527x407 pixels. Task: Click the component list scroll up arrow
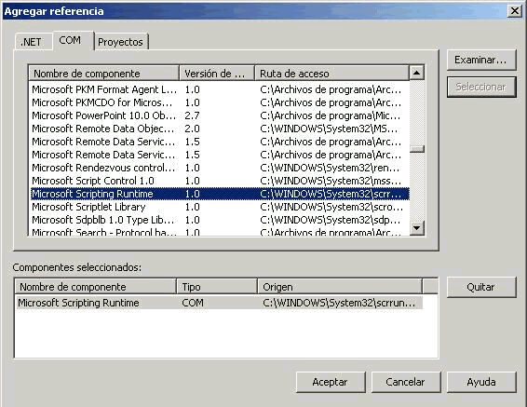[417, 73]
